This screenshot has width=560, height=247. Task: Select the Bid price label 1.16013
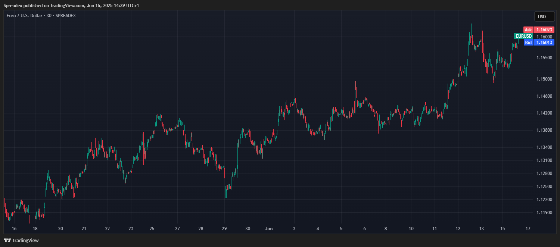[539, 43]
